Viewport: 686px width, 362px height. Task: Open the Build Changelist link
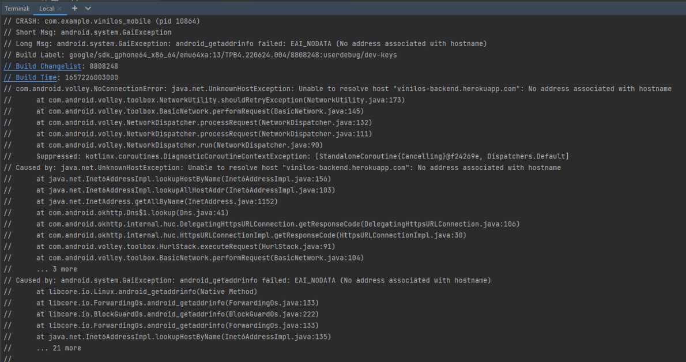coord(42,66)
